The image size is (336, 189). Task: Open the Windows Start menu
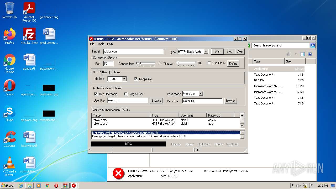pos(7,186)
